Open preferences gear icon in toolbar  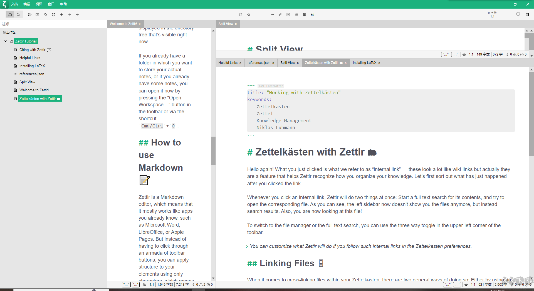54,14
